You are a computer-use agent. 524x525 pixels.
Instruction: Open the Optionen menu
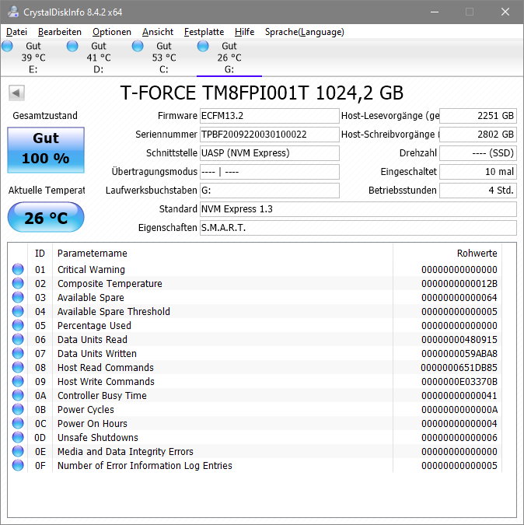pyautogui.click(x=112, y=32)
